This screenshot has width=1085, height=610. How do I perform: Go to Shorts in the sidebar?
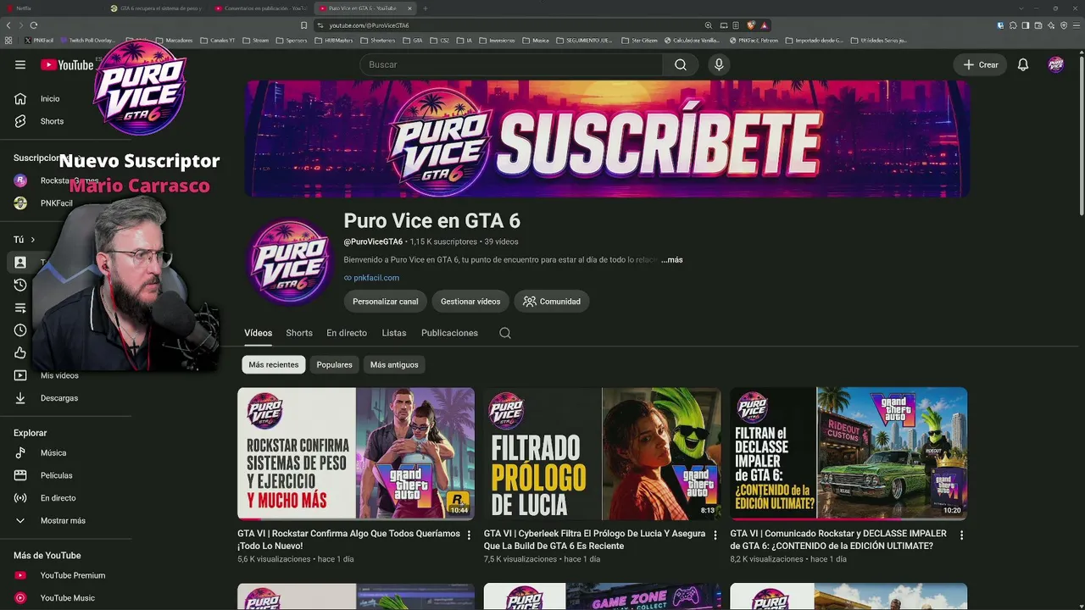coord(52,121)
